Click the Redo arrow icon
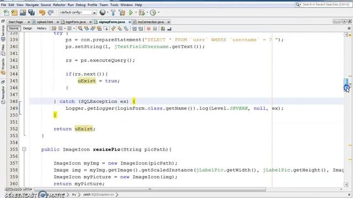The height and width of the screenshot is (198, 353). (51, 13)
